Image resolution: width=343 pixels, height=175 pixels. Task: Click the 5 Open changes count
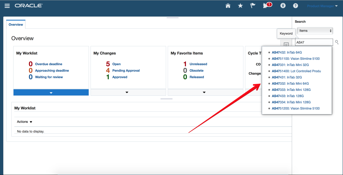point(108,64)
